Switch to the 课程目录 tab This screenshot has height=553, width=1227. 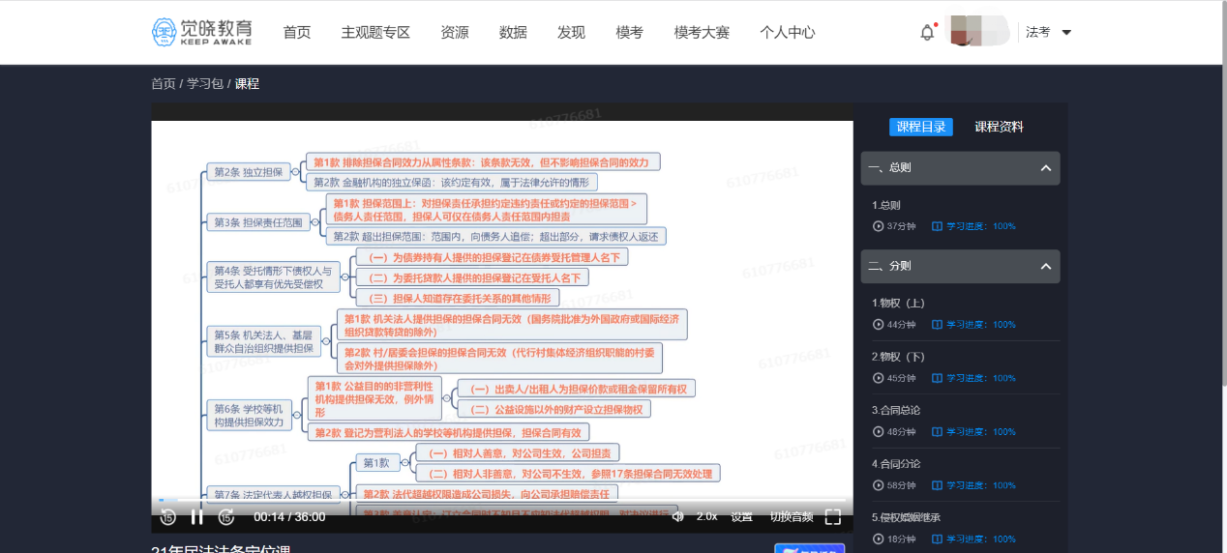(921, 127)
